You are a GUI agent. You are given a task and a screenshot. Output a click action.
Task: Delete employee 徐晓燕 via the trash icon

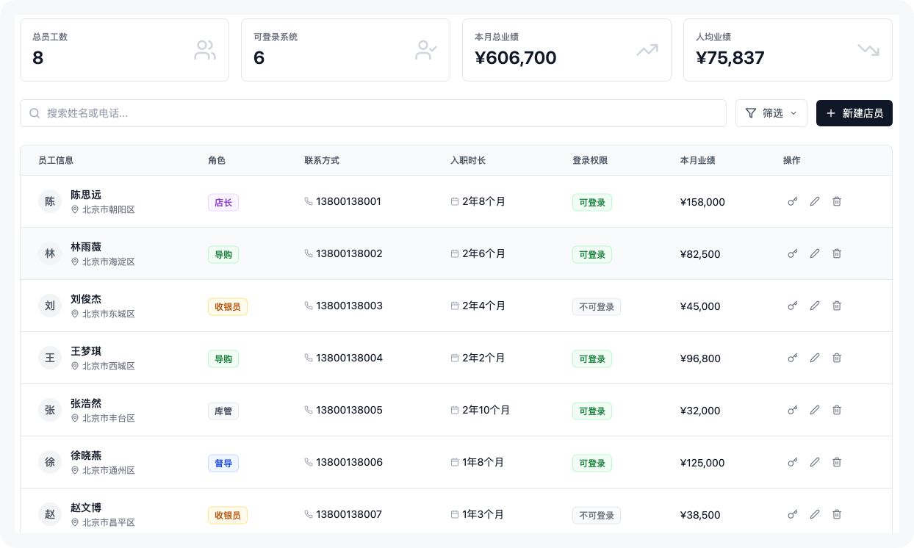[836, 462]
